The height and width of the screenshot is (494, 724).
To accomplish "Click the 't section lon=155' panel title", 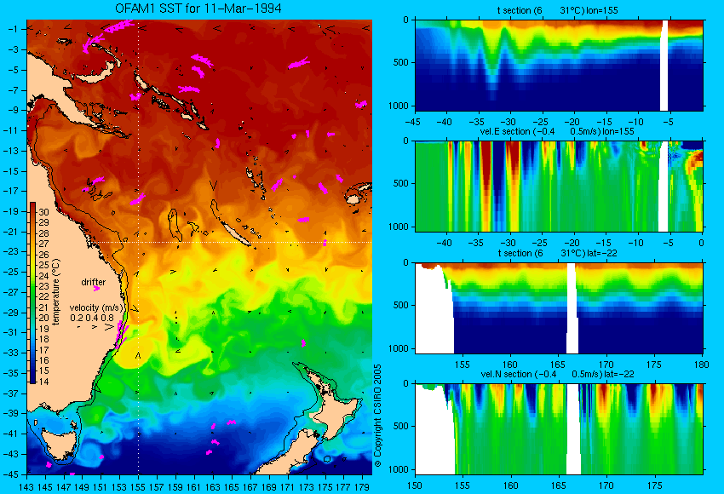I will click(557, 10).
